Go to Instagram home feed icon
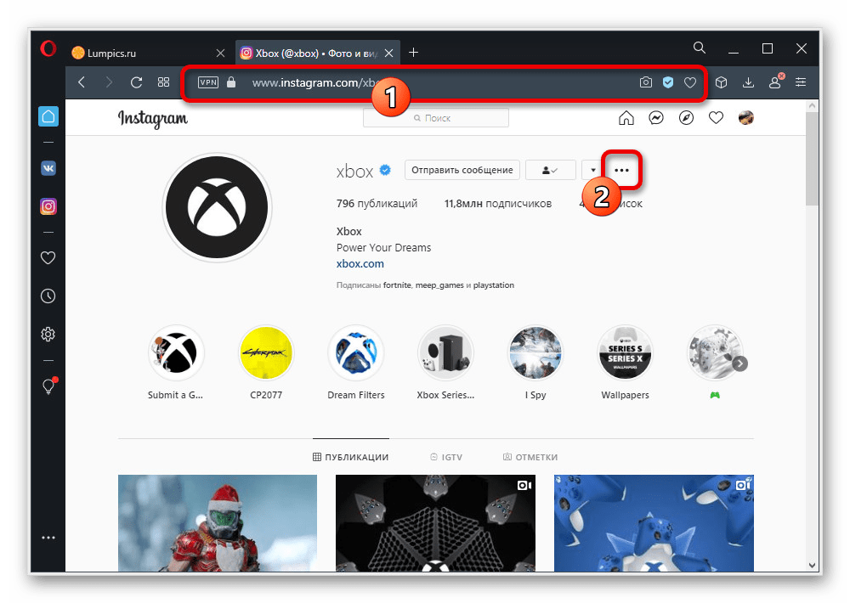 (x=626, y=117)
